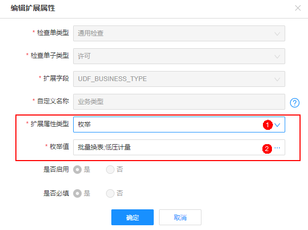Image resolution: width=308 pixels, height=230 pixels.
Task: Click the red number 2 marker
Action: (x=267, y=149)
